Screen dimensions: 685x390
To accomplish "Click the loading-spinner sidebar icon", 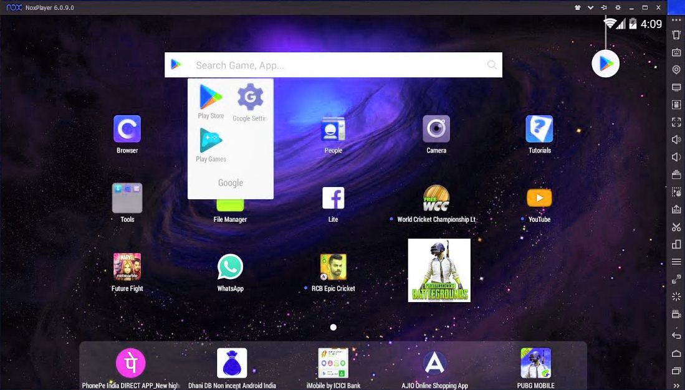I will point(676,297).
